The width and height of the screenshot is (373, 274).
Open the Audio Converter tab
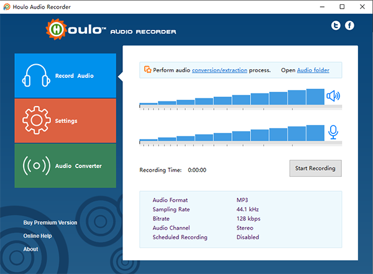pyautogui.click(x=65, y=166)
